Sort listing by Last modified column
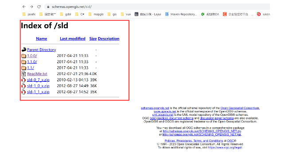Screen dimensions: 293x163 73,38
